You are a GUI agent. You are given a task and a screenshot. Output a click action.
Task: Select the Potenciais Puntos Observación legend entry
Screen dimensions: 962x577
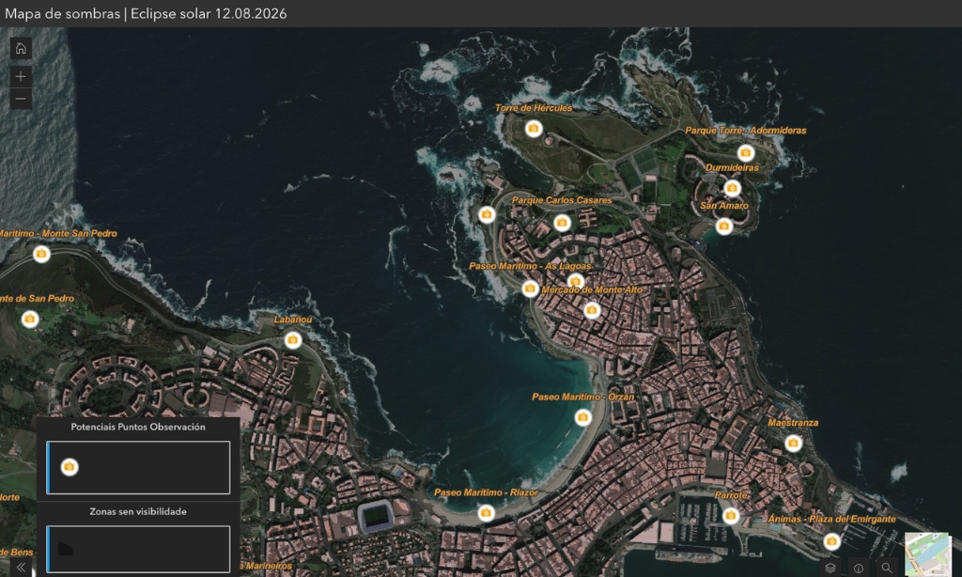[x=138, y=467]
